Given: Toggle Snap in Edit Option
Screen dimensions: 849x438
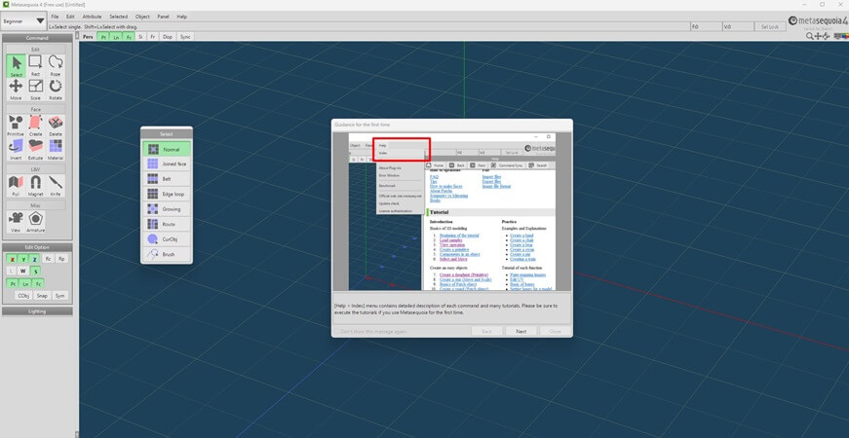Looking at the screenshot, I should tap(42, 296).
